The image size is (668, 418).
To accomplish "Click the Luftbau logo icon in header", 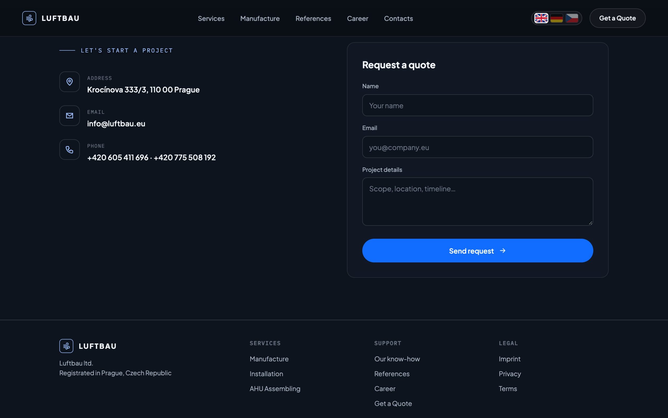I will 29,18.
